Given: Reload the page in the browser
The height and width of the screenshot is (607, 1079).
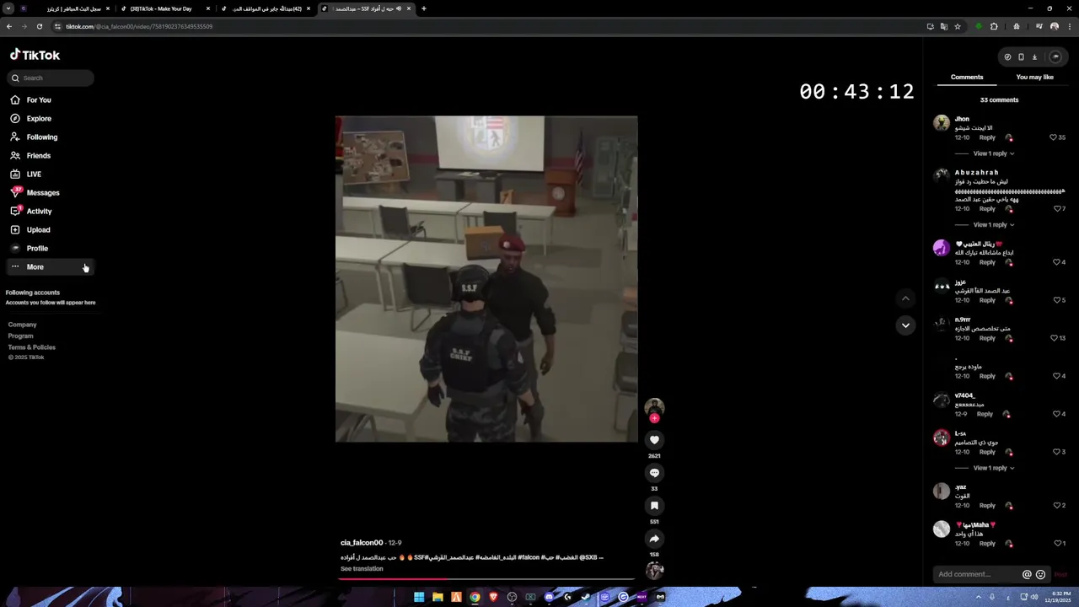Looking at the screenshot, I should [39, 26].
